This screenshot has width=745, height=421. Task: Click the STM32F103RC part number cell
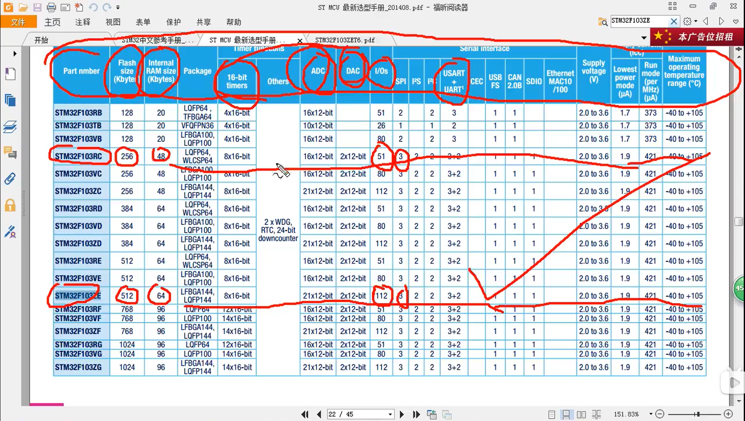(x=81, y=156)
